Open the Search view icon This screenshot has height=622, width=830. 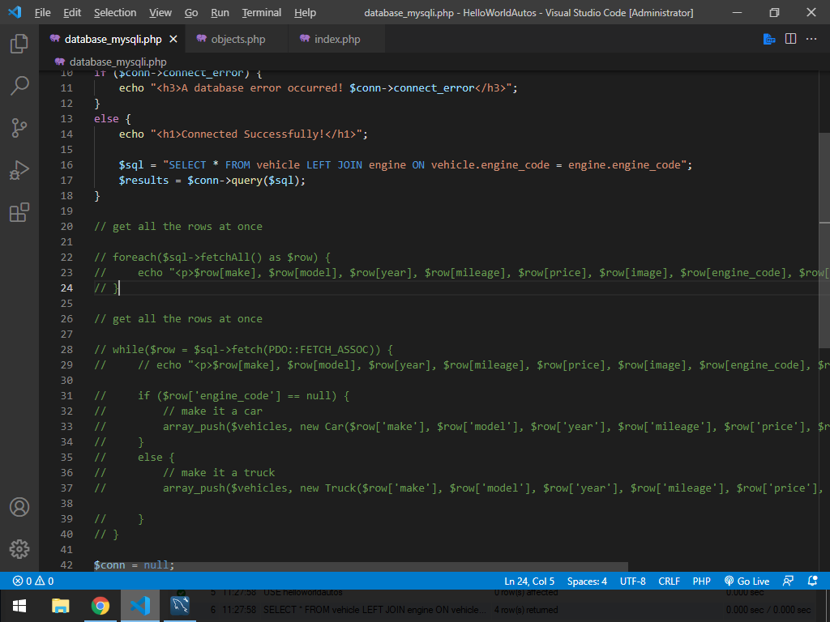[x=19, y=86]
